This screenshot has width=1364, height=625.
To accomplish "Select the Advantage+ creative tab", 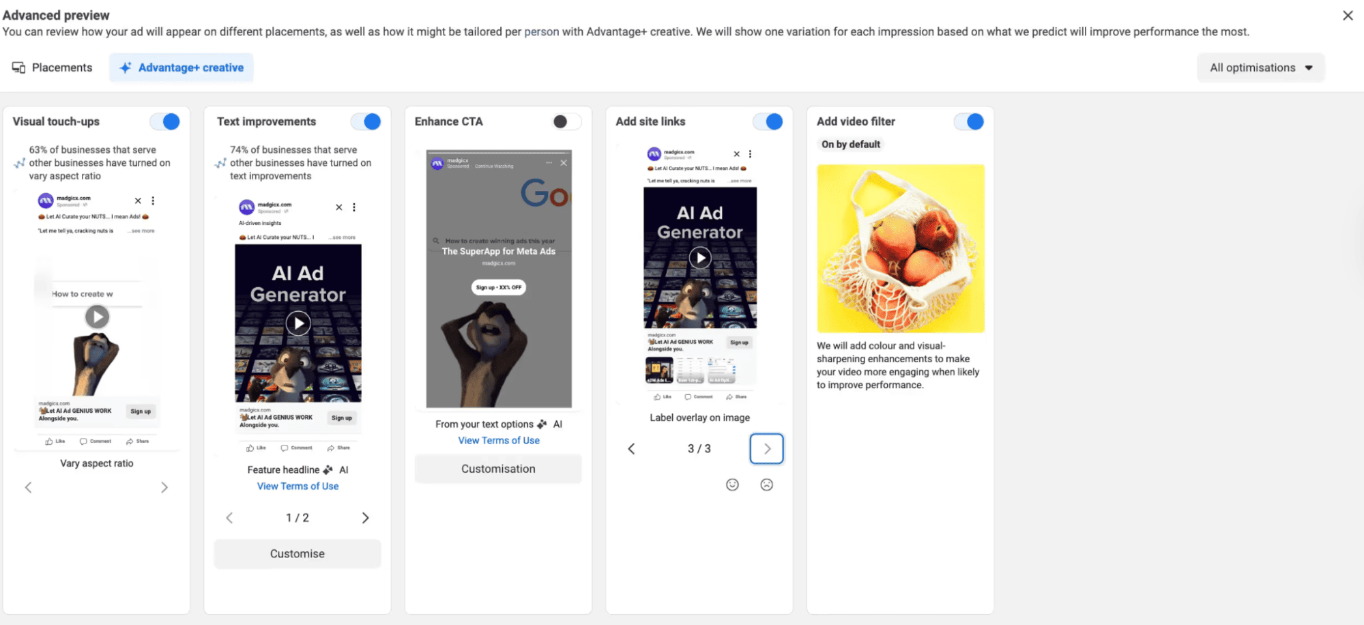I will [182, 68].
